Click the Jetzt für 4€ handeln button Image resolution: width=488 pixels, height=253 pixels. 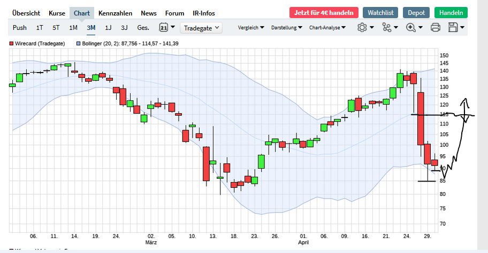coord(323,13)
